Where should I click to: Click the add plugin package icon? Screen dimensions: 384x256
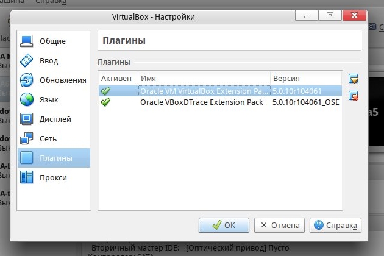pyautogui.click(x=354, y=79)
